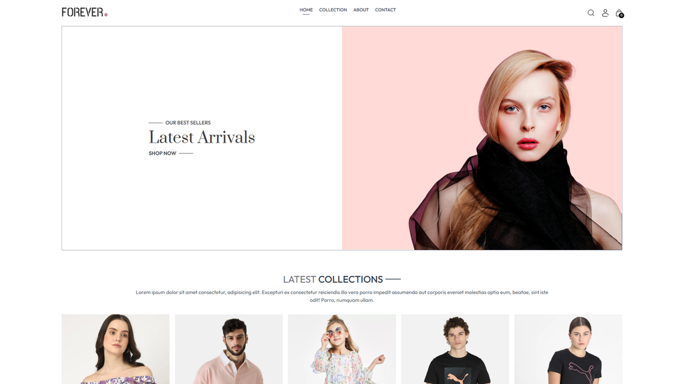Open the COLLECTION nav page

pyautogui.click(x=333, y=9)
